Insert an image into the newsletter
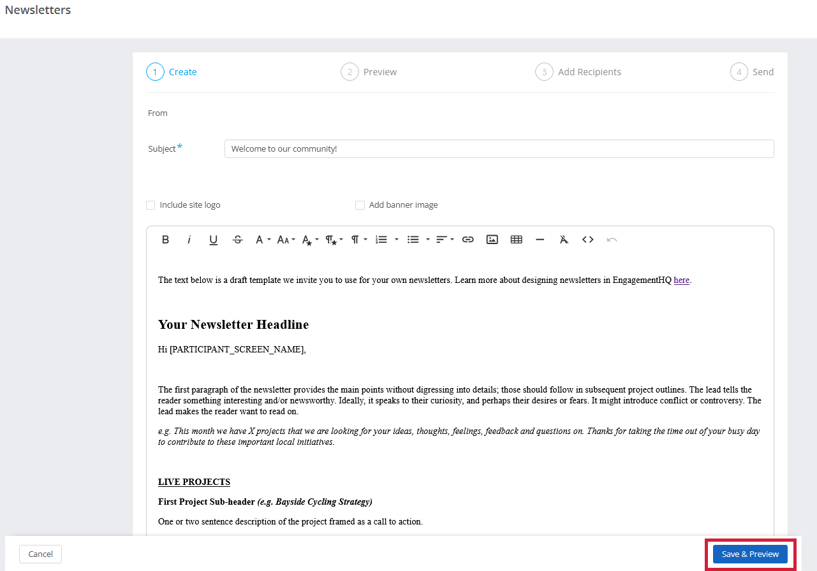The width and height of the screenshot is (817, 571). pyautogui.click(x=492, y=240)
